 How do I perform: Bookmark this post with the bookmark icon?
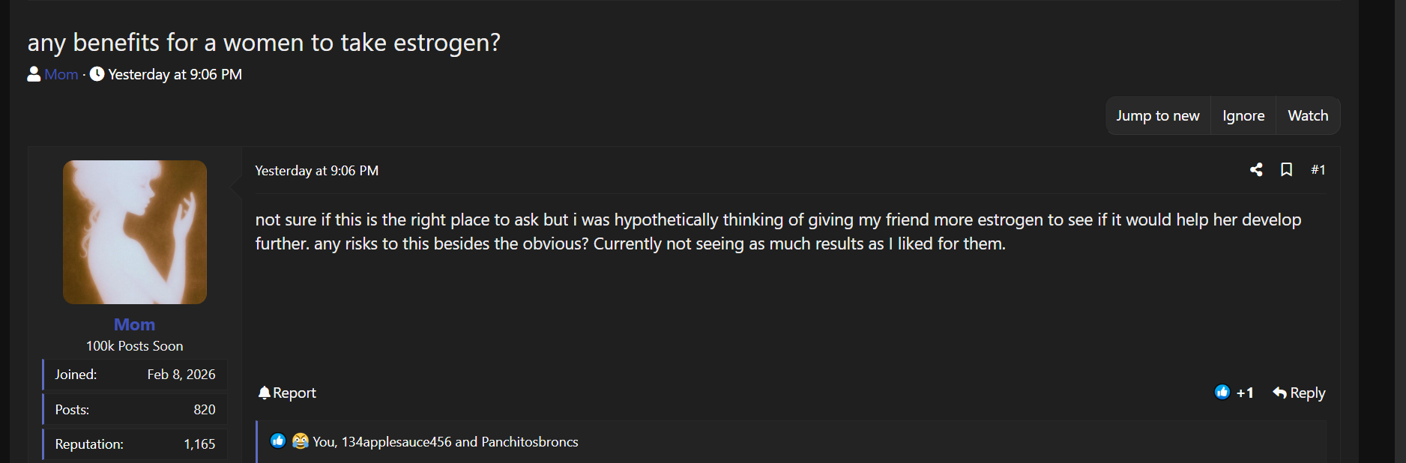click(x=1286, y=170)
